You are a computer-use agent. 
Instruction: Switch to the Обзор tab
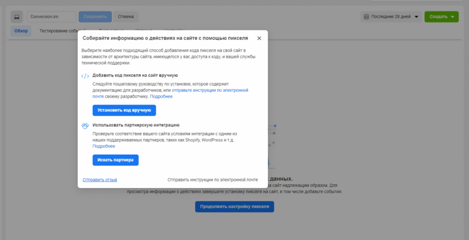coord(21,31)
